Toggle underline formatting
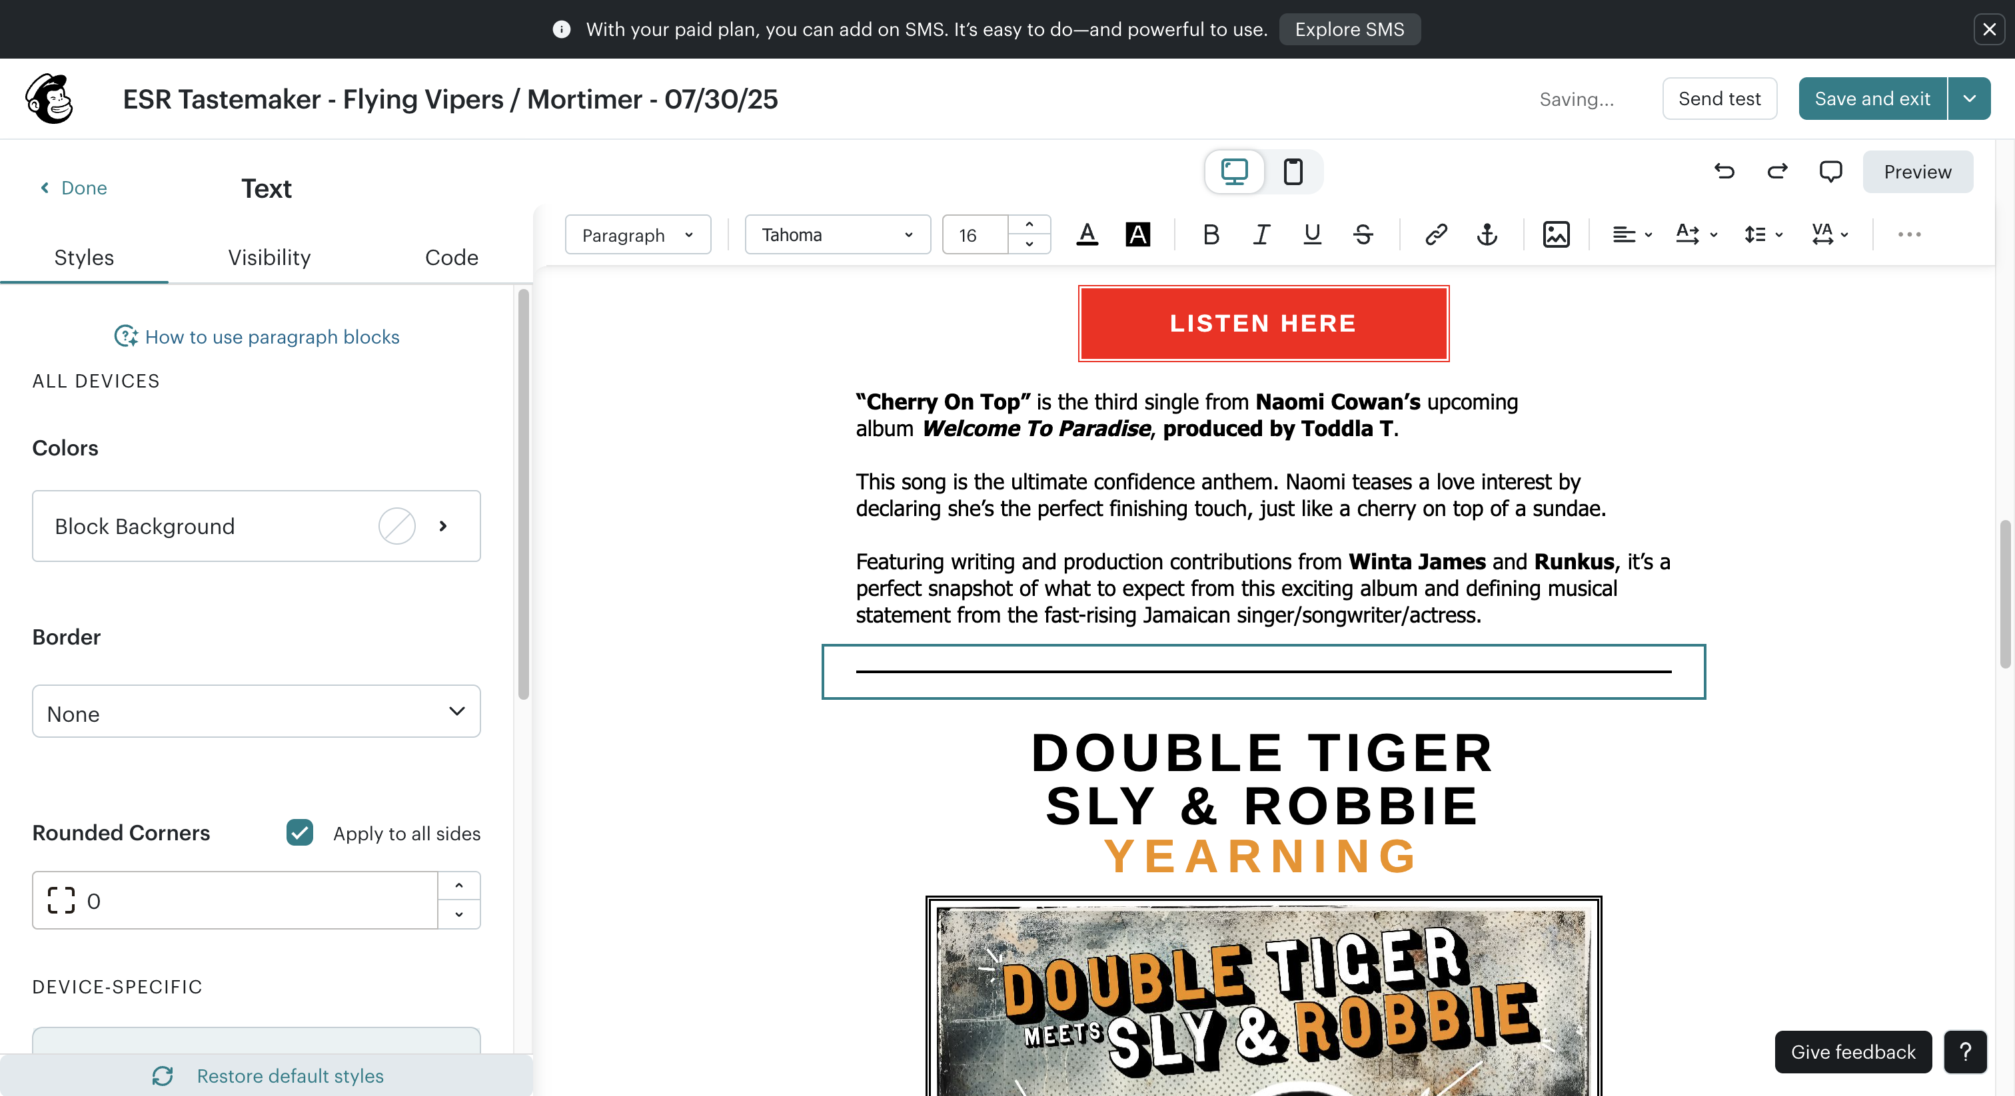2015x1096 pixels. [x=1312, y=234]
